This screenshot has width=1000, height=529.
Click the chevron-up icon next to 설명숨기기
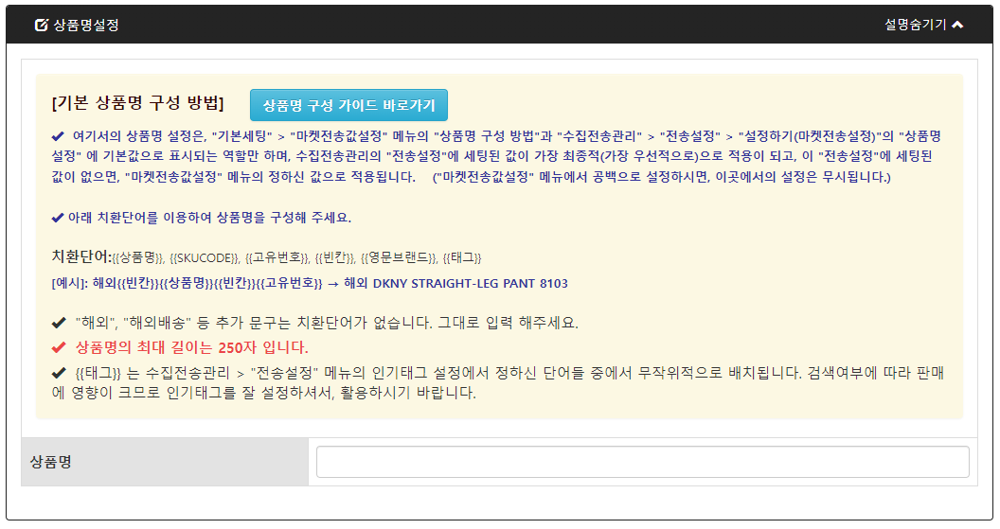click(957, 25)
